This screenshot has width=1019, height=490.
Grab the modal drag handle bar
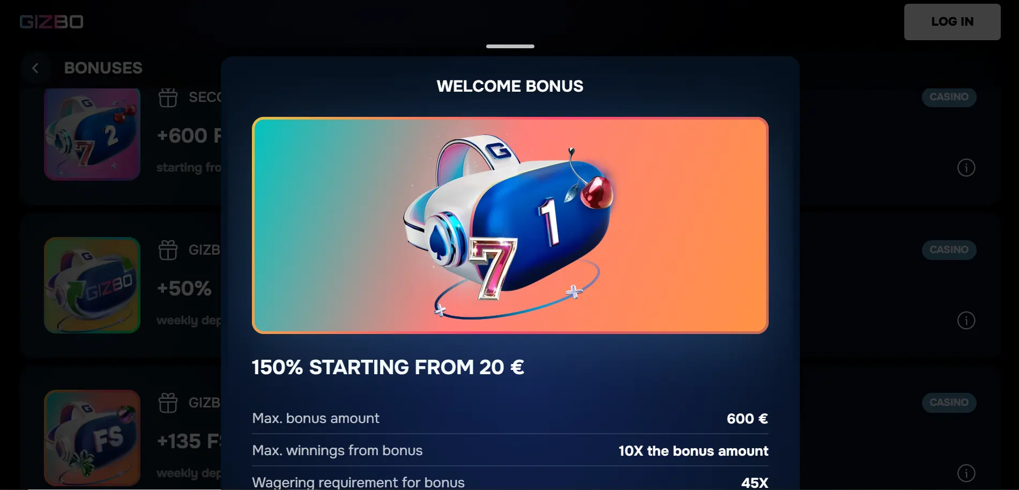pos(510,47)
